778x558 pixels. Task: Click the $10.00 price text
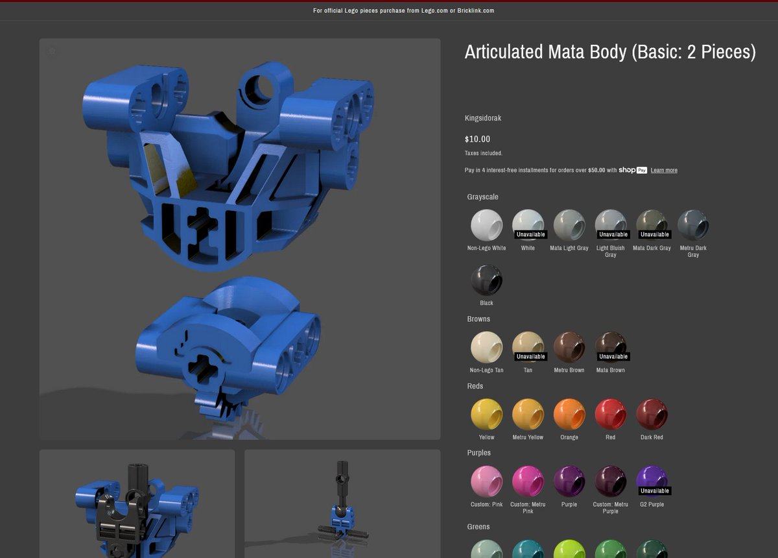[477, 139]
